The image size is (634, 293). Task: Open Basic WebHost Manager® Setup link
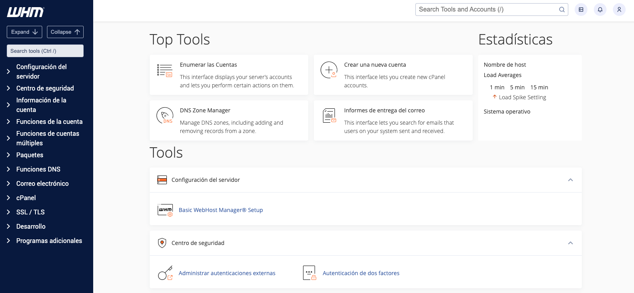tap(221, 210)
